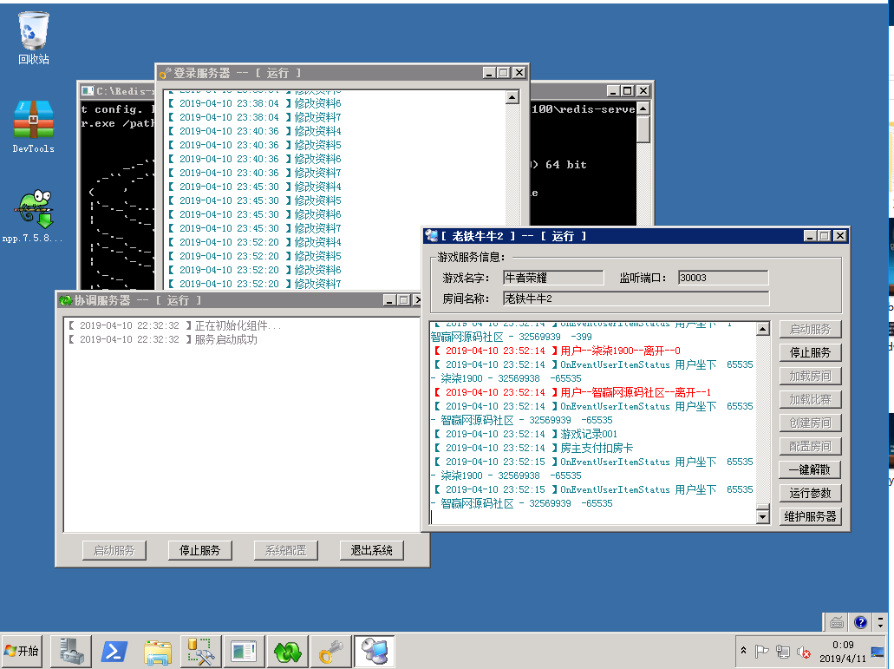Click the 一键解散 button

810,469
